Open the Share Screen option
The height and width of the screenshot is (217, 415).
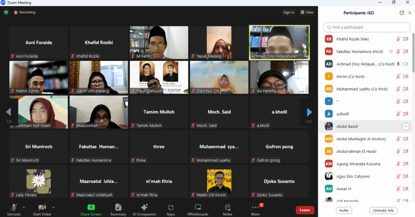click(91, 209)
